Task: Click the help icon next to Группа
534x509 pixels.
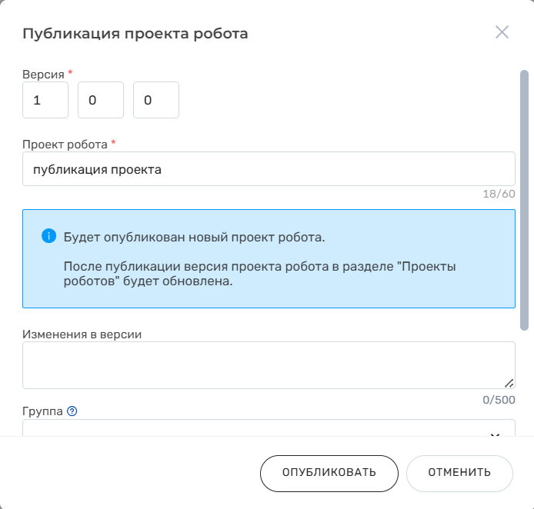Action: (x=72, y=411)
